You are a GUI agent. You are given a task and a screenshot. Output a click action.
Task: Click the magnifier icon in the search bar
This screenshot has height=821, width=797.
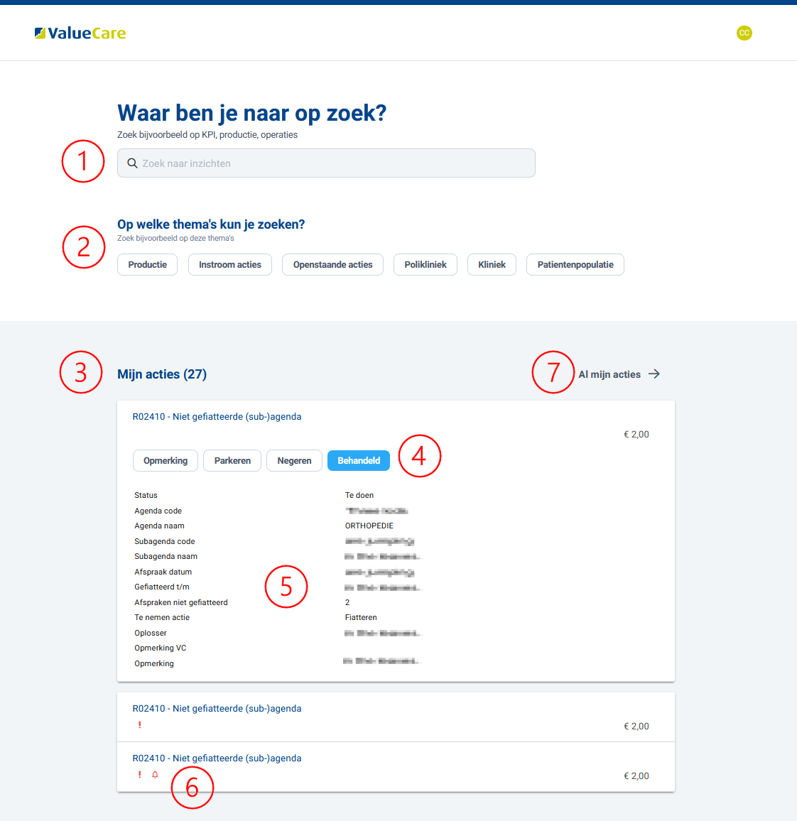[x=132, y=163]
